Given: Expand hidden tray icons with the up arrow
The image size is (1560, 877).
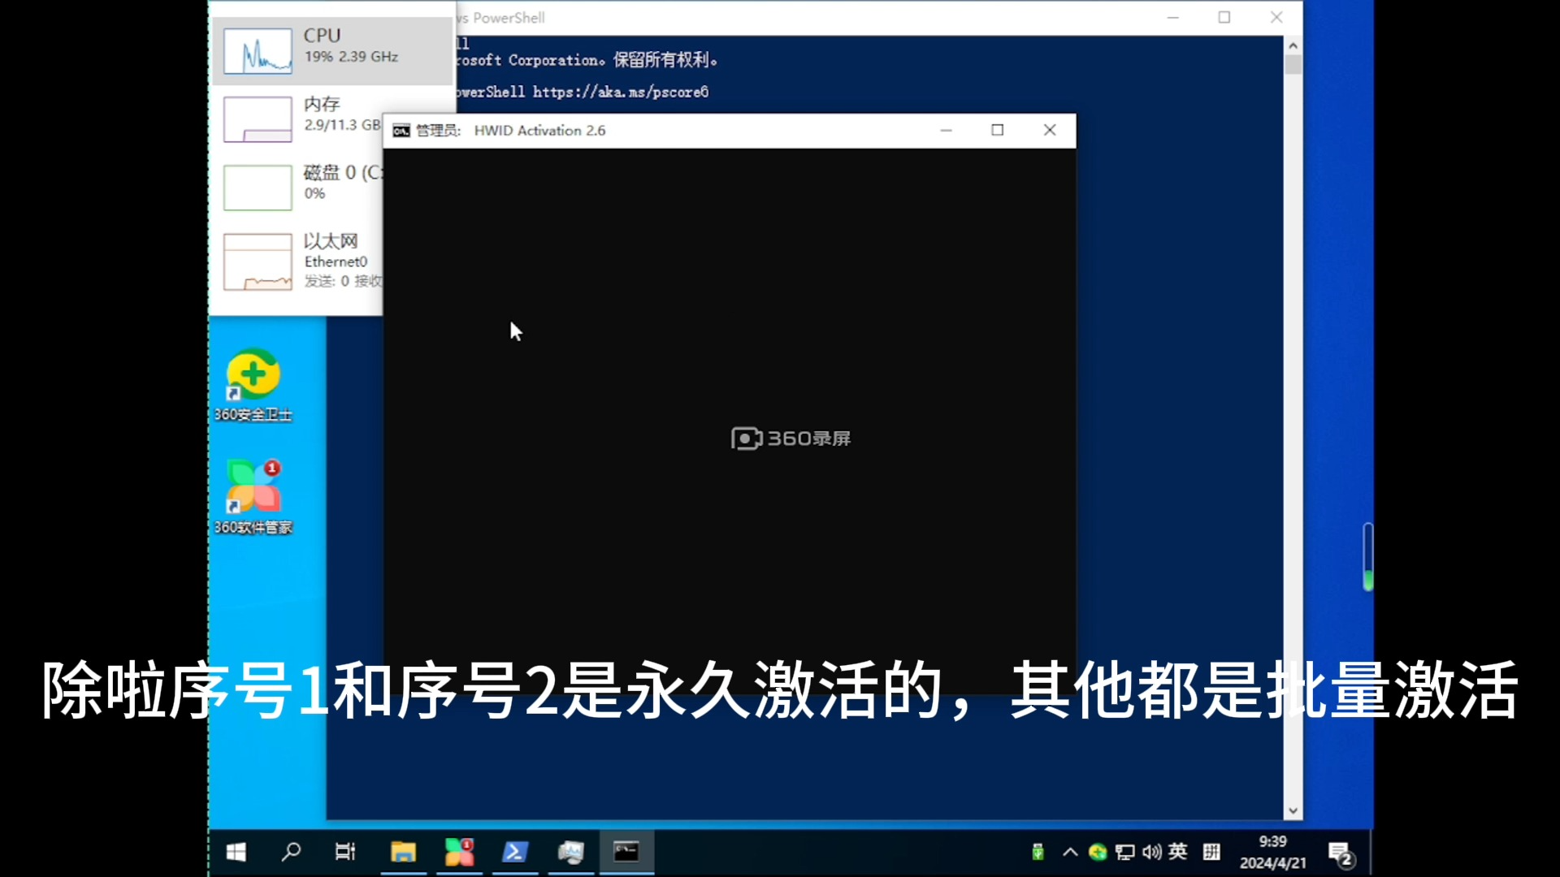Looking at the screenshot, I should [1069, 852].
